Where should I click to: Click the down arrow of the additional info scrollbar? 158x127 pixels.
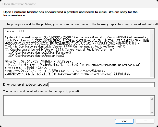pos(152,112)
